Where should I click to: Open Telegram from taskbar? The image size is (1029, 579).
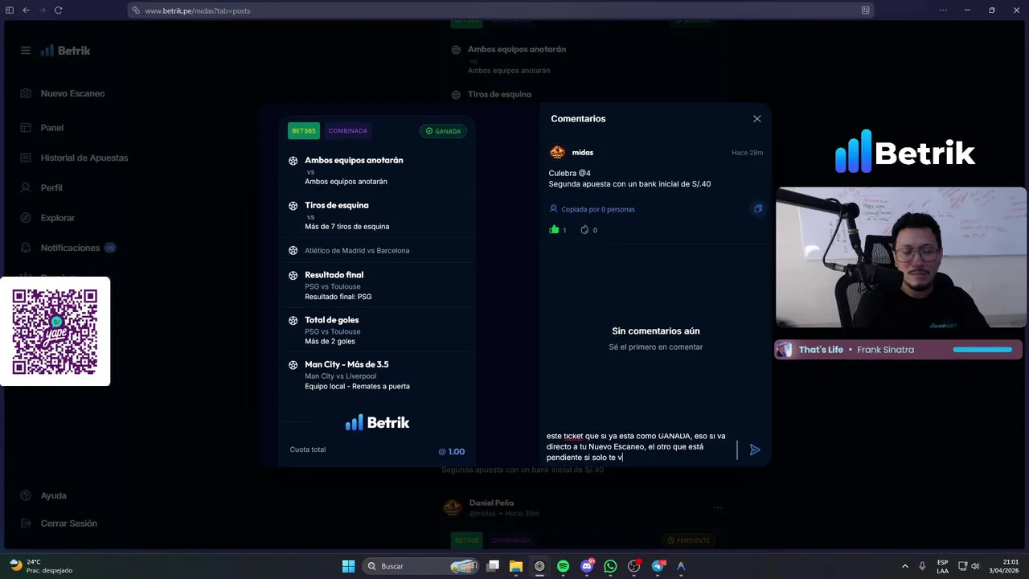pyautogui.click(x=658, y=566)
